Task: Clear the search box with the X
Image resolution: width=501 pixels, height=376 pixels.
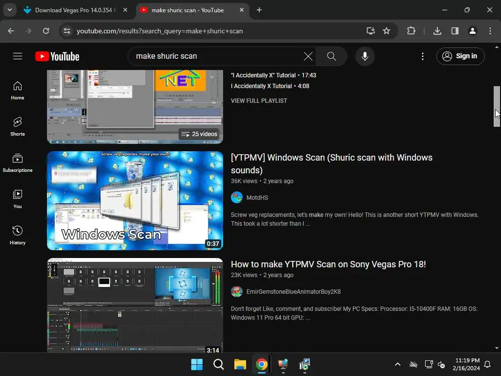Action: point(308,56)
